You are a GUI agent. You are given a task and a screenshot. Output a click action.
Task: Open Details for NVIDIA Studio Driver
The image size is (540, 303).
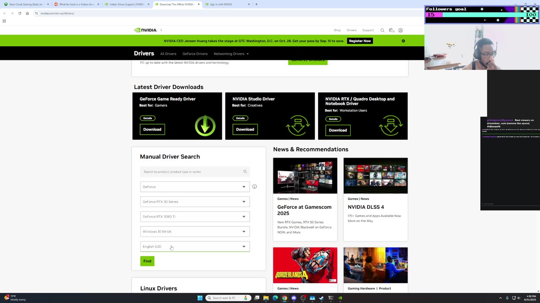(240, 118)
